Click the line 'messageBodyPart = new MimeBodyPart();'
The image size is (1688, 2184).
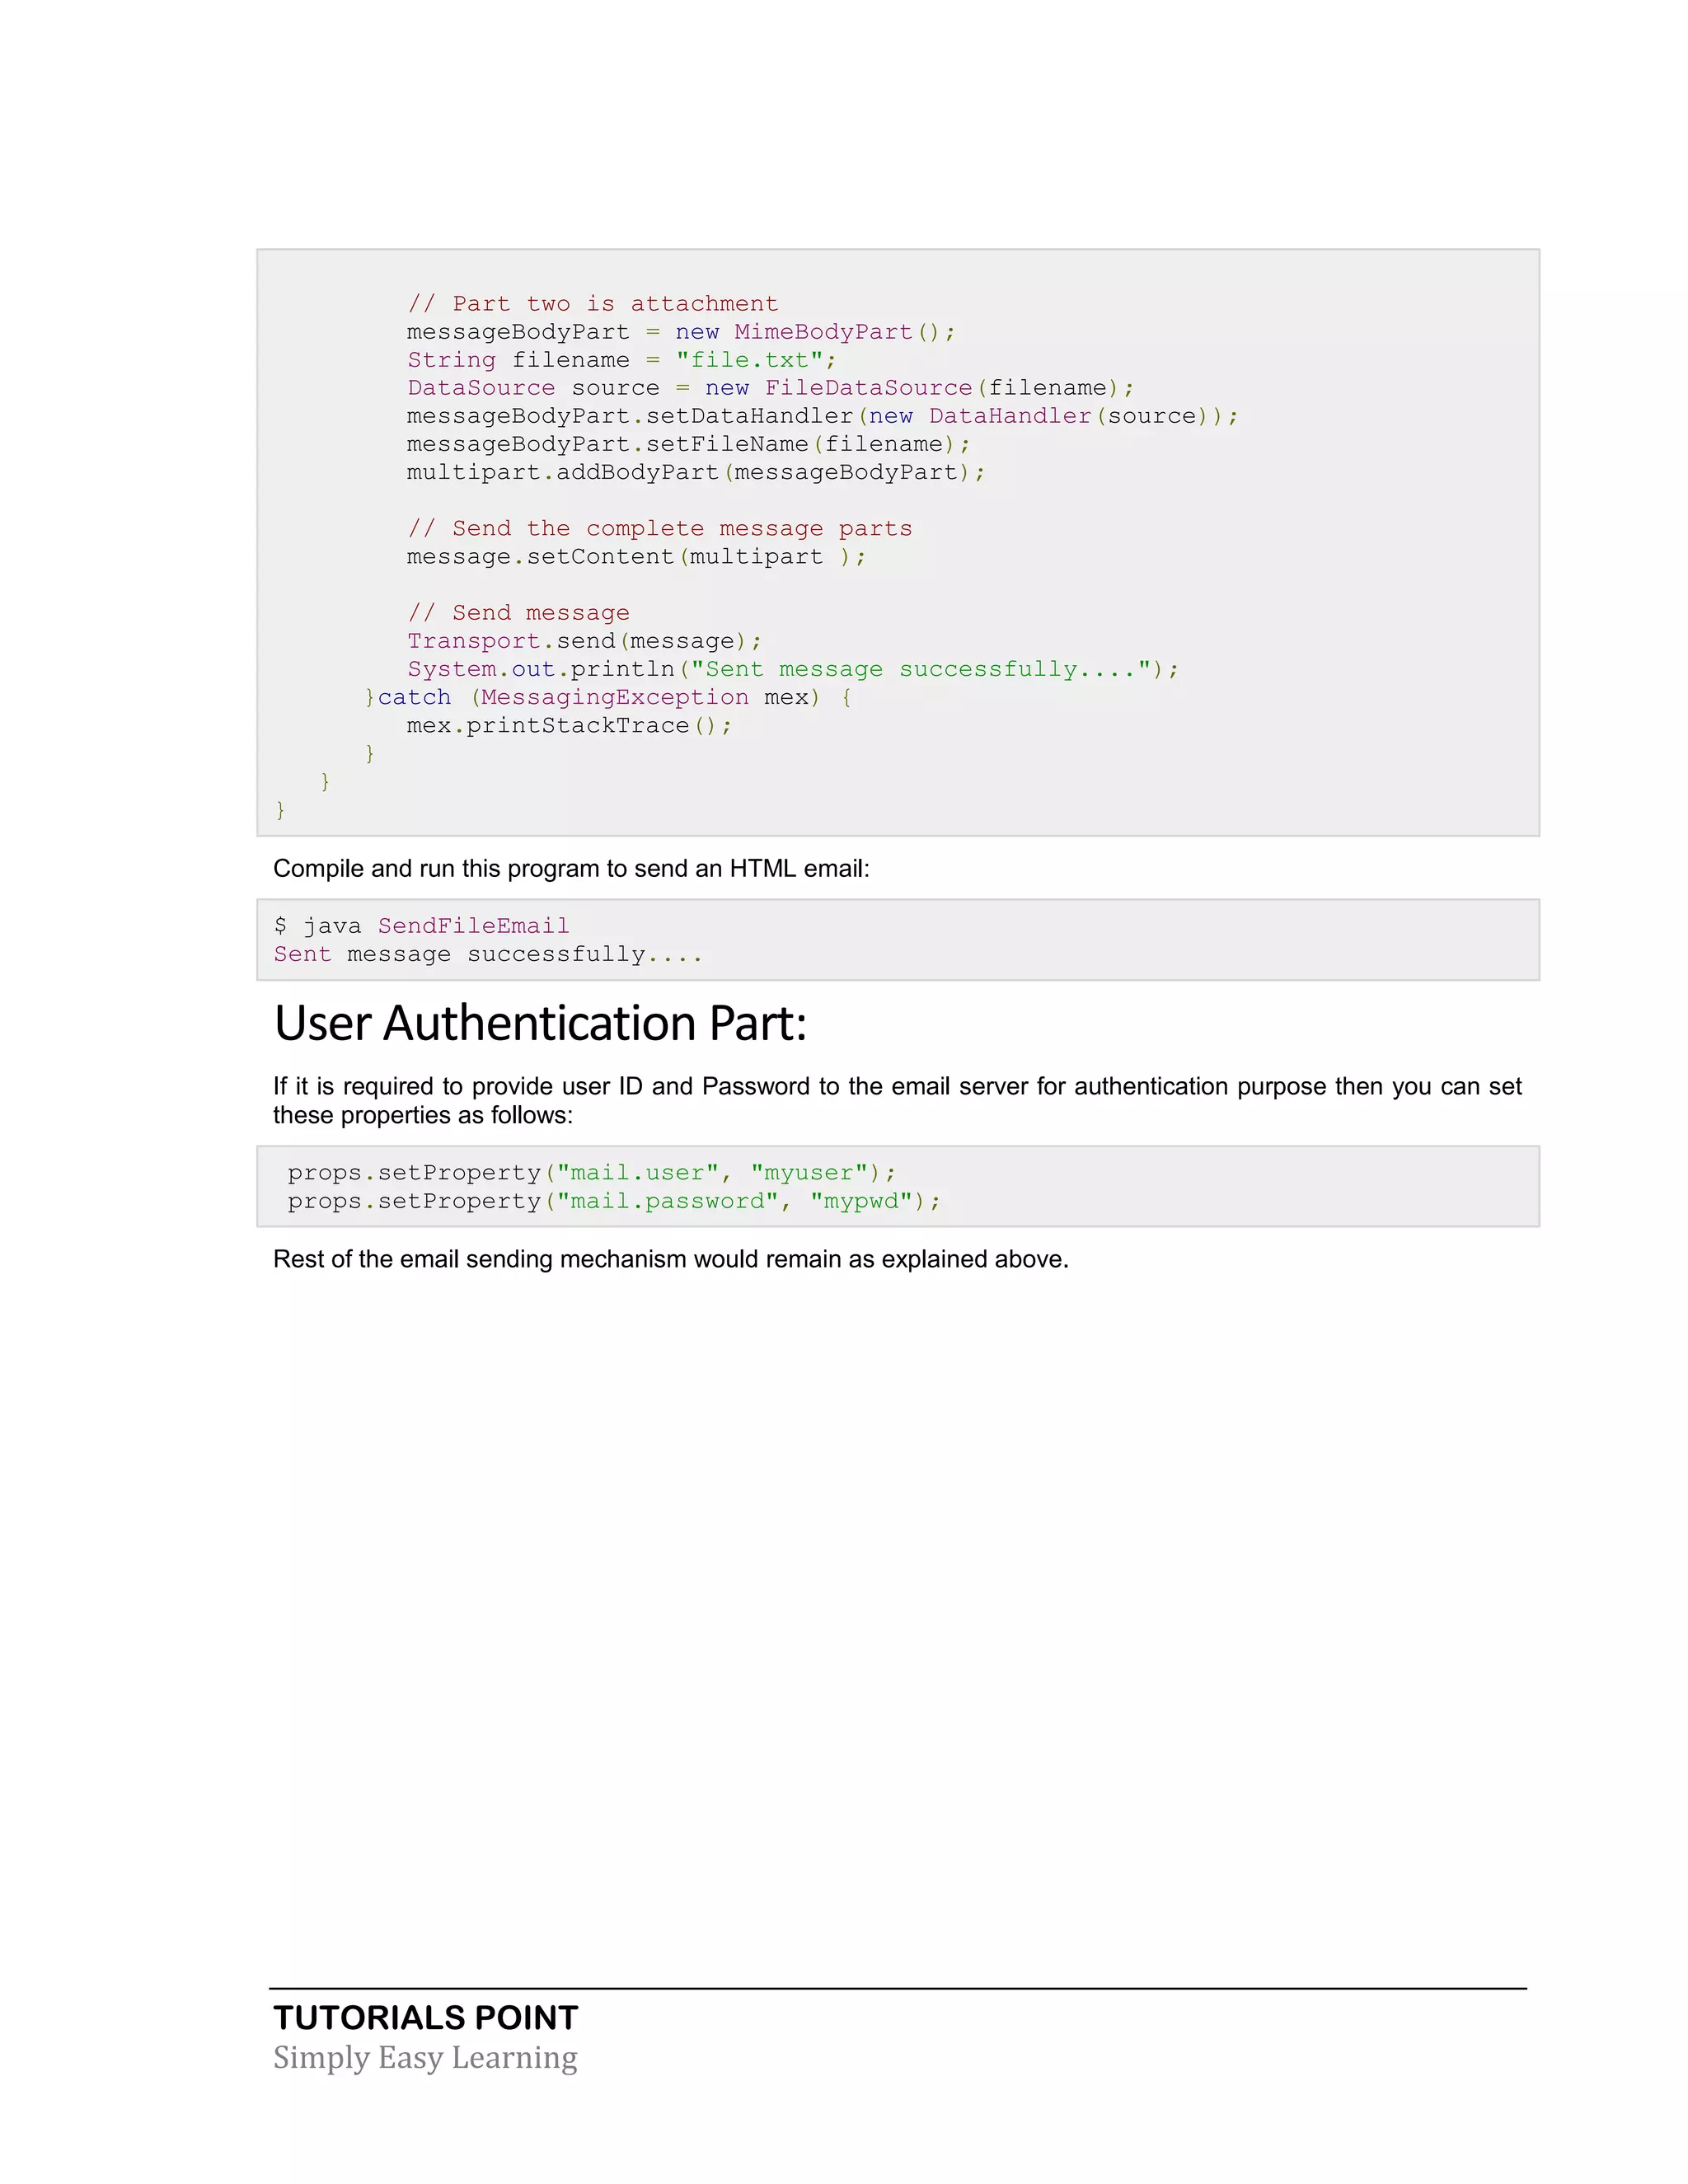(681, 332)
